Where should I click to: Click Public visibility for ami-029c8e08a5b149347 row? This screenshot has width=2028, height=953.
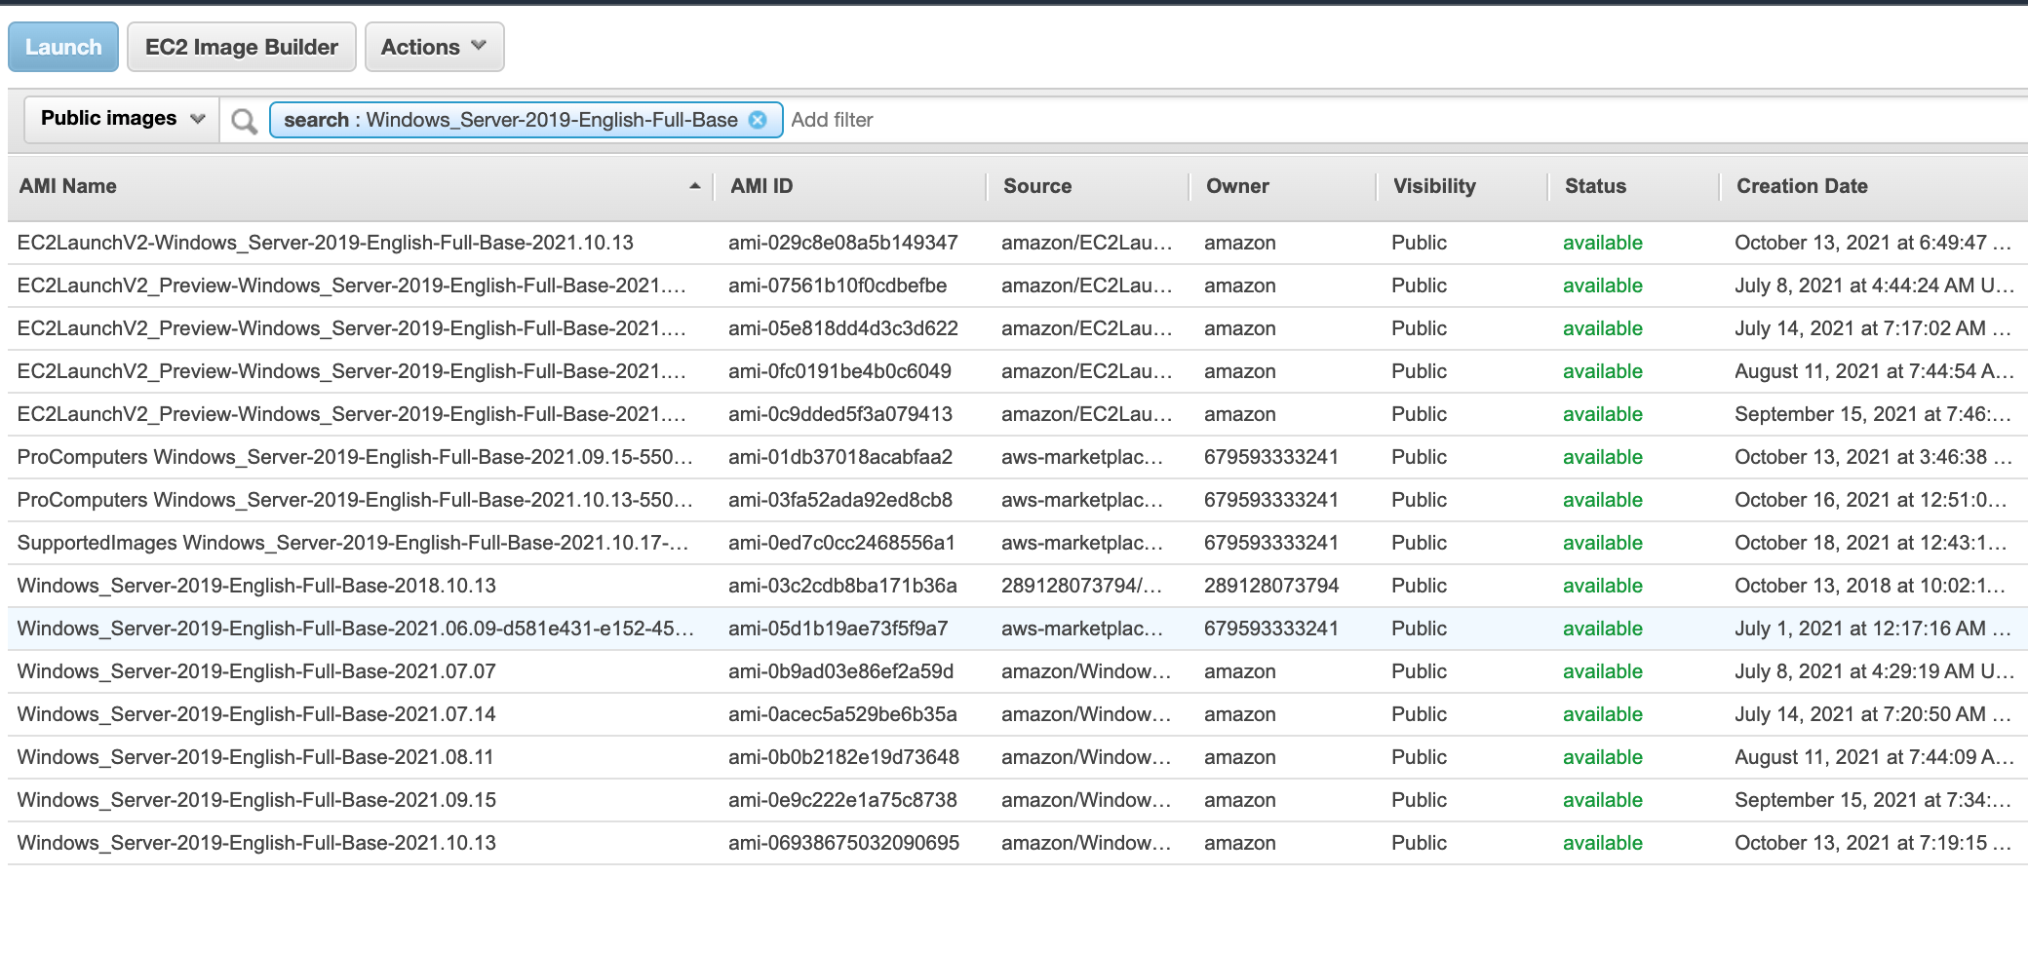[1419, 243]
